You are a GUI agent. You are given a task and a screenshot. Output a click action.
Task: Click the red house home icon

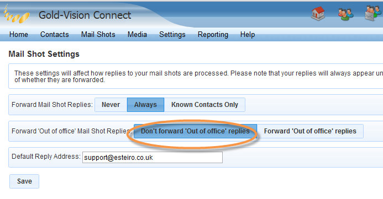click(318, 13)
